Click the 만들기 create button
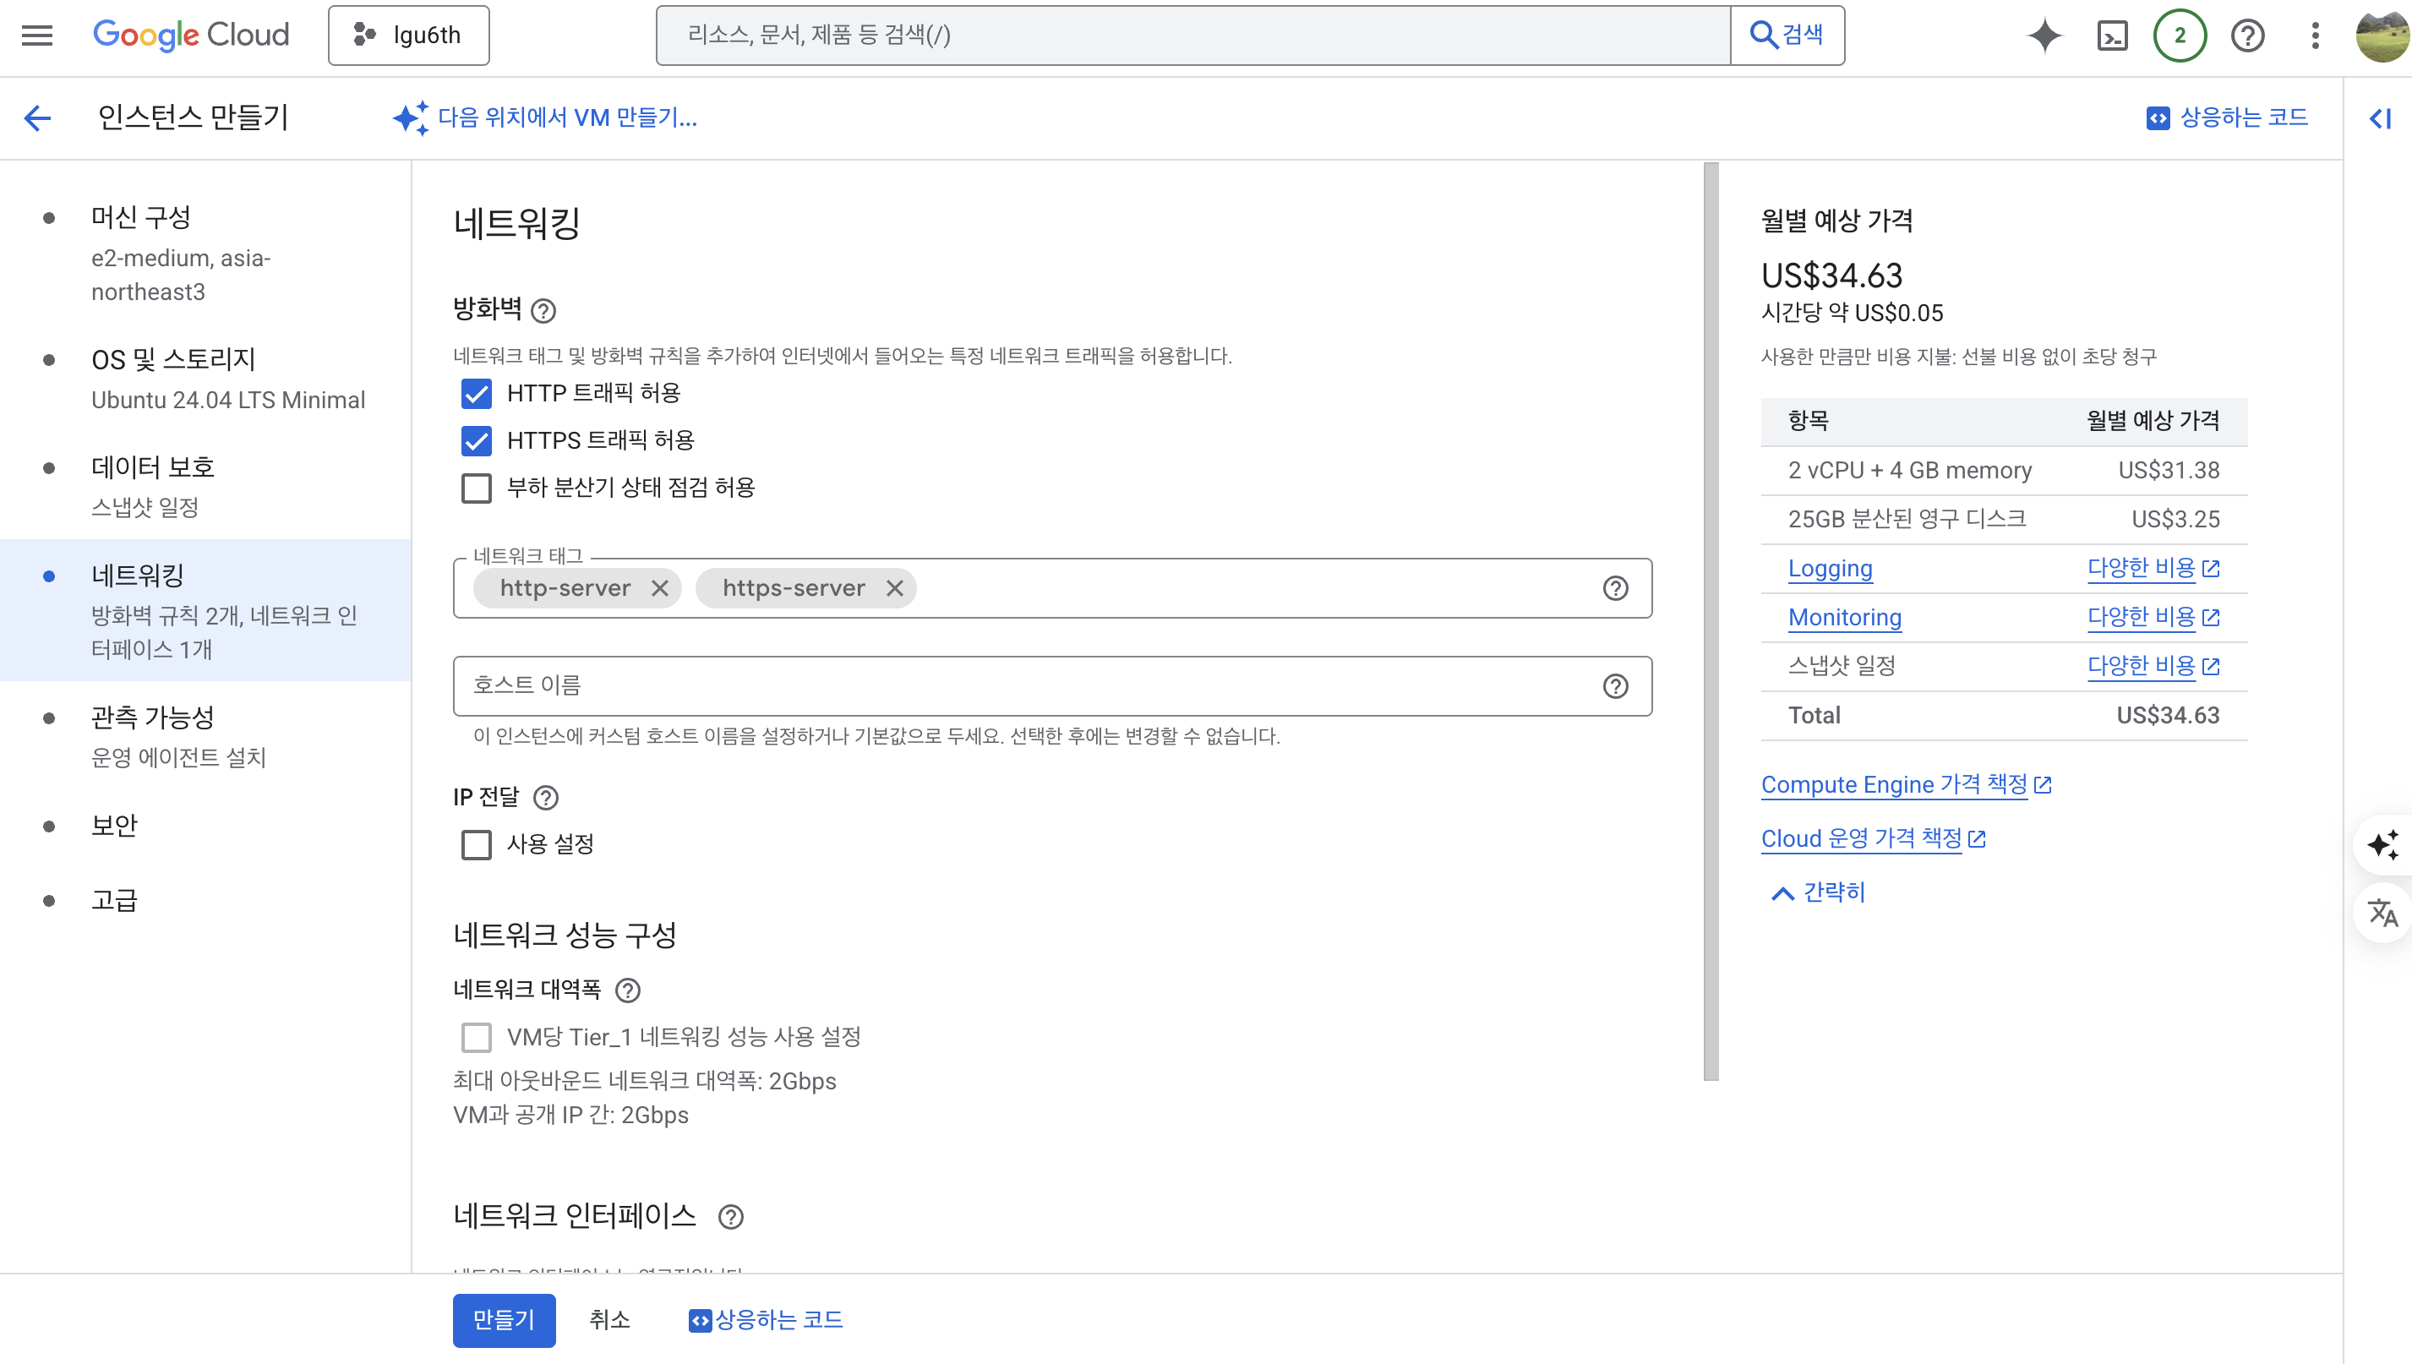Screen dimensions: 2412x1364 504,1320
